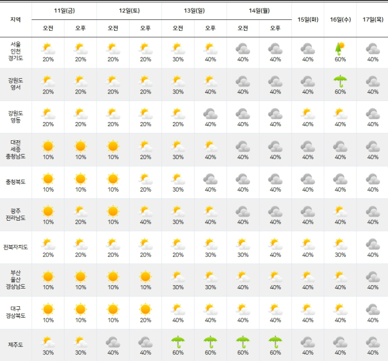The width and height of the screenshot is (388, 361).
Task: Click the 광주 전라남도 region label
Action: [x=15, y=214]
